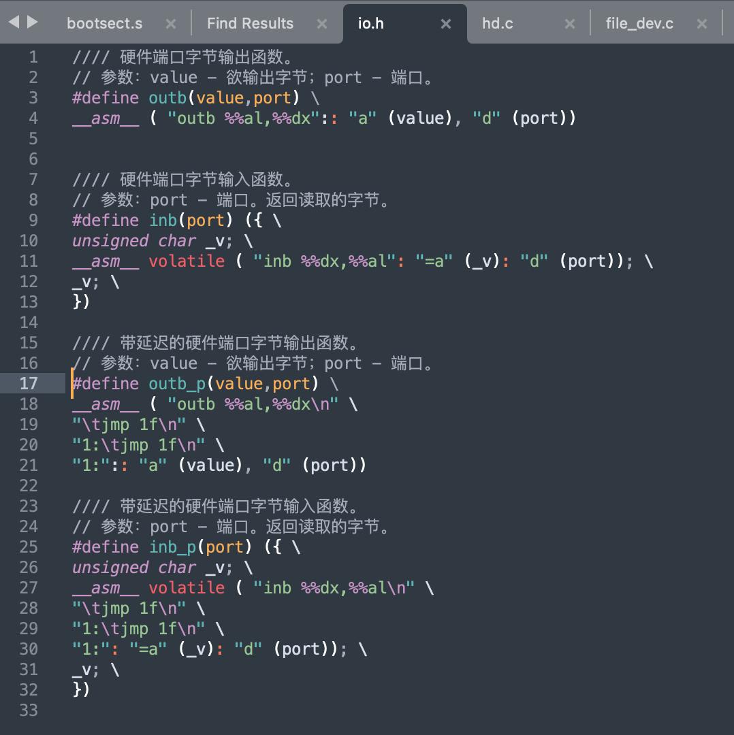734x735 pixels.
Task: Close the Find Results tab
Action: coord(322,24)
